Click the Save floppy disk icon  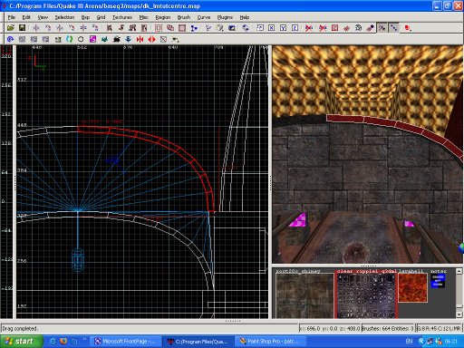pyautogui.click(x=22, y=28)
